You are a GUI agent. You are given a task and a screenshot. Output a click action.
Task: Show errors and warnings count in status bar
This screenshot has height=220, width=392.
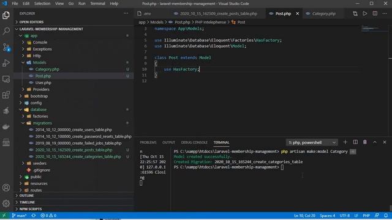tap(48, 216)
